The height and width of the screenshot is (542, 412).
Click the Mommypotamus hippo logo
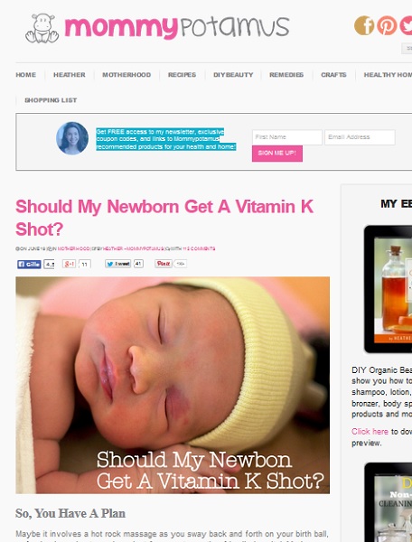click(x=42, y=28)
